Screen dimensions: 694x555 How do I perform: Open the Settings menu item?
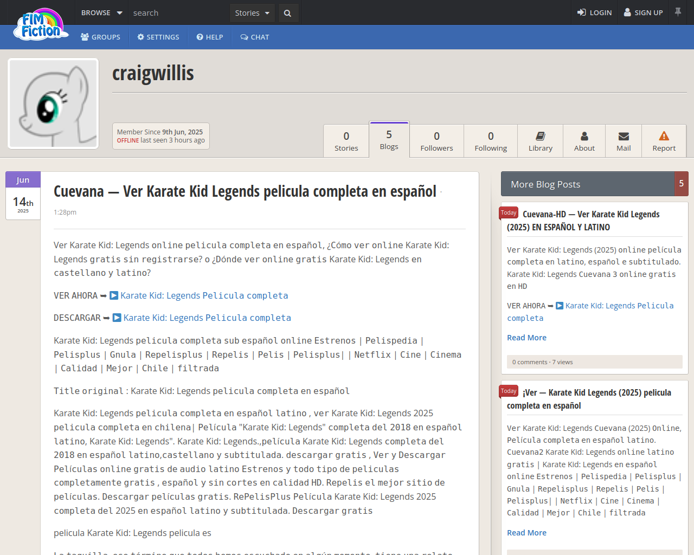coord(158,37)
